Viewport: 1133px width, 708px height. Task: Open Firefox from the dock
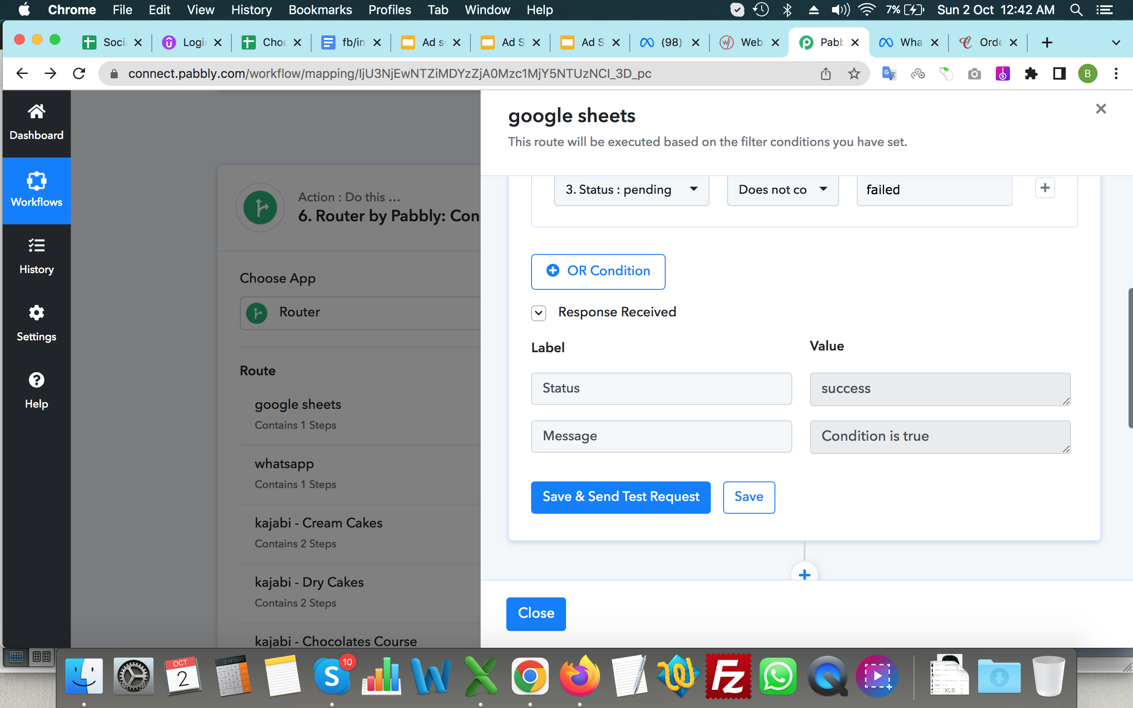point(580,676)
